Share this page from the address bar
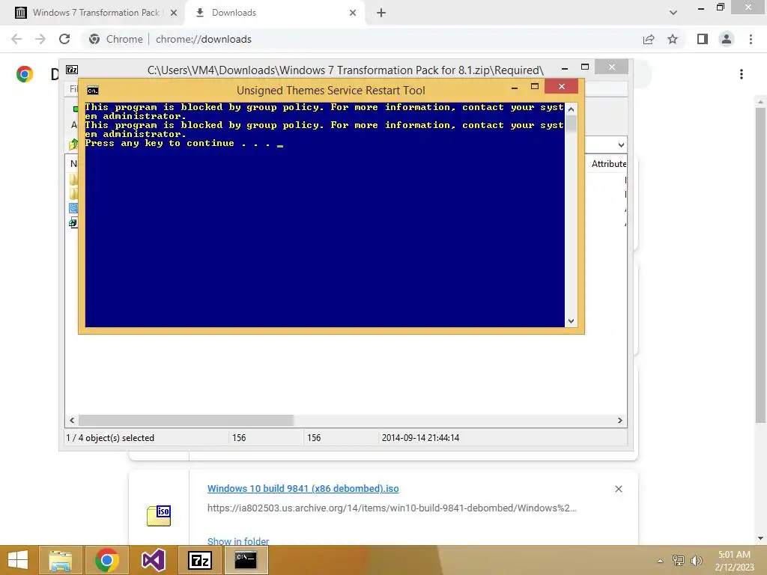The height and width of the screenshot is (575, 767). [x=649, y=39]
